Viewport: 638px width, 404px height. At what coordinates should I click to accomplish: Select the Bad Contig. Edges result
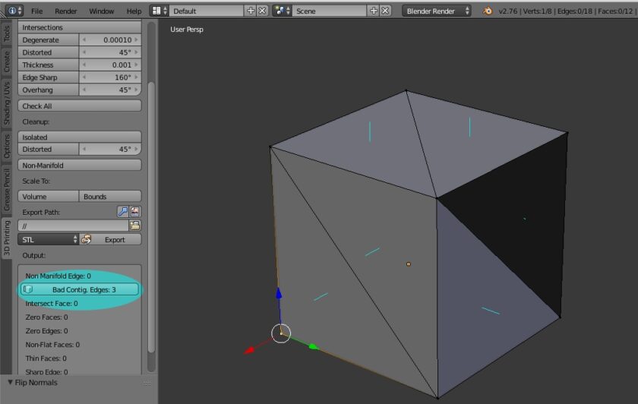80,289
